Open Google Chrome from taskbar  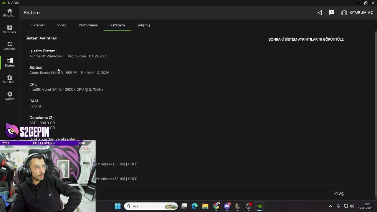click(216, 206)
